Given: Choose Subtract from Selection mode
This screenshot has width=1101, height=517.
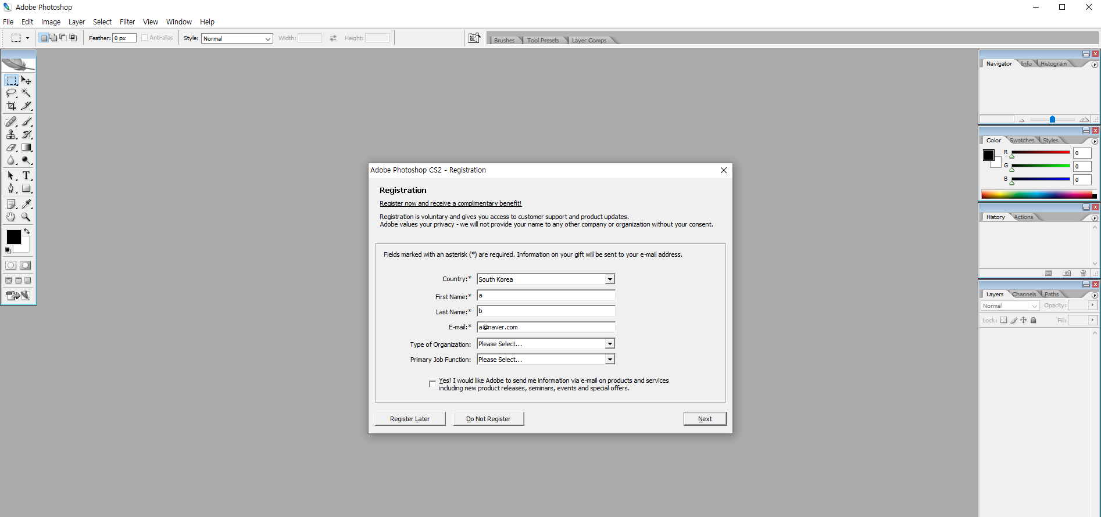Looking at the screenshot, I should click(63, 38).
